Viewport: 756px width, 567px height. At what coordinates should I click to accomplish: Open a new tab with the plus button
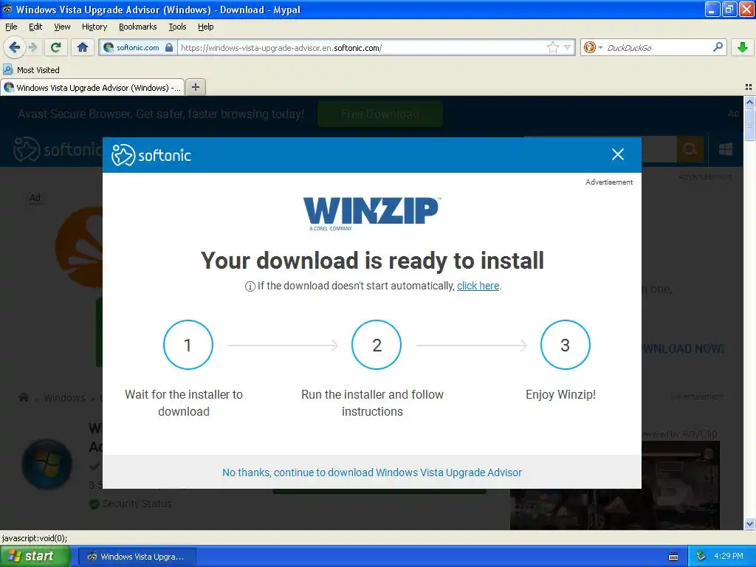click(195, 87)
